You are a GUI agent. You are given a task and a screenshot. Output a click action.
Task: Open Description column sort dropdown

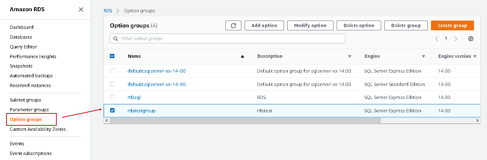tap(350, 56)
